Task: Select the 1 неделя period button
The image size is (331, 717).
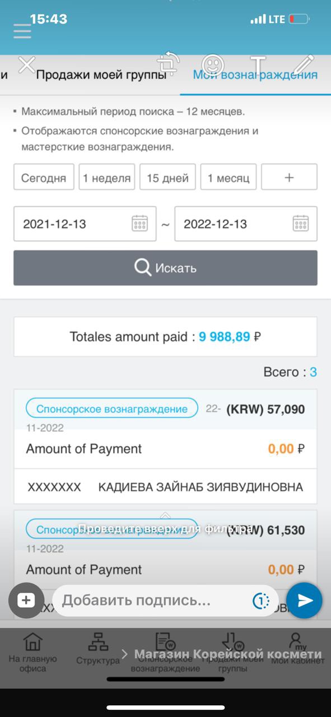Action: [x=107, y=178]
